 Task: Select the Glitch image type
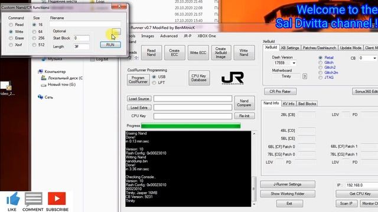coord(320,62)
